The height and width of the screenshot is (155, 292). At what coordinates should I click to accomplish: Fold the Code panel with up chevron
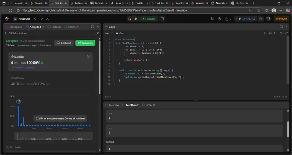(x=286, y=27)
